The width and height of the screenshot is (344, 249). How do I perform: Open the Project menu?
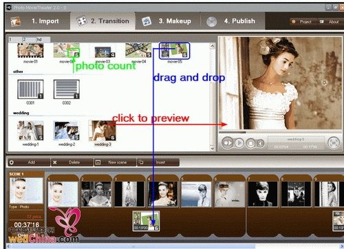coord(302,22)
